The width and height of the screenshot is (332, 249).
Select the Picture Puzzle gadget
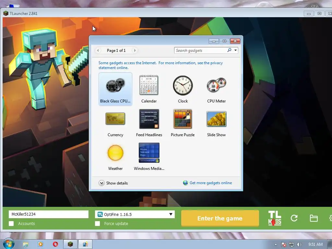(x=183, y=123)
